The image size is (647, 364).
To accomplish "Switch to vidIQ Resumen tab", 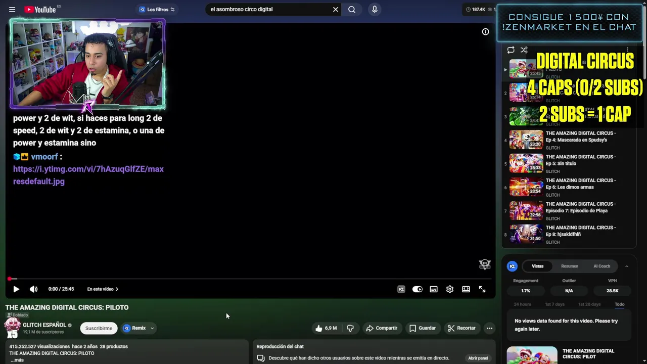I will tap(570, 266).
